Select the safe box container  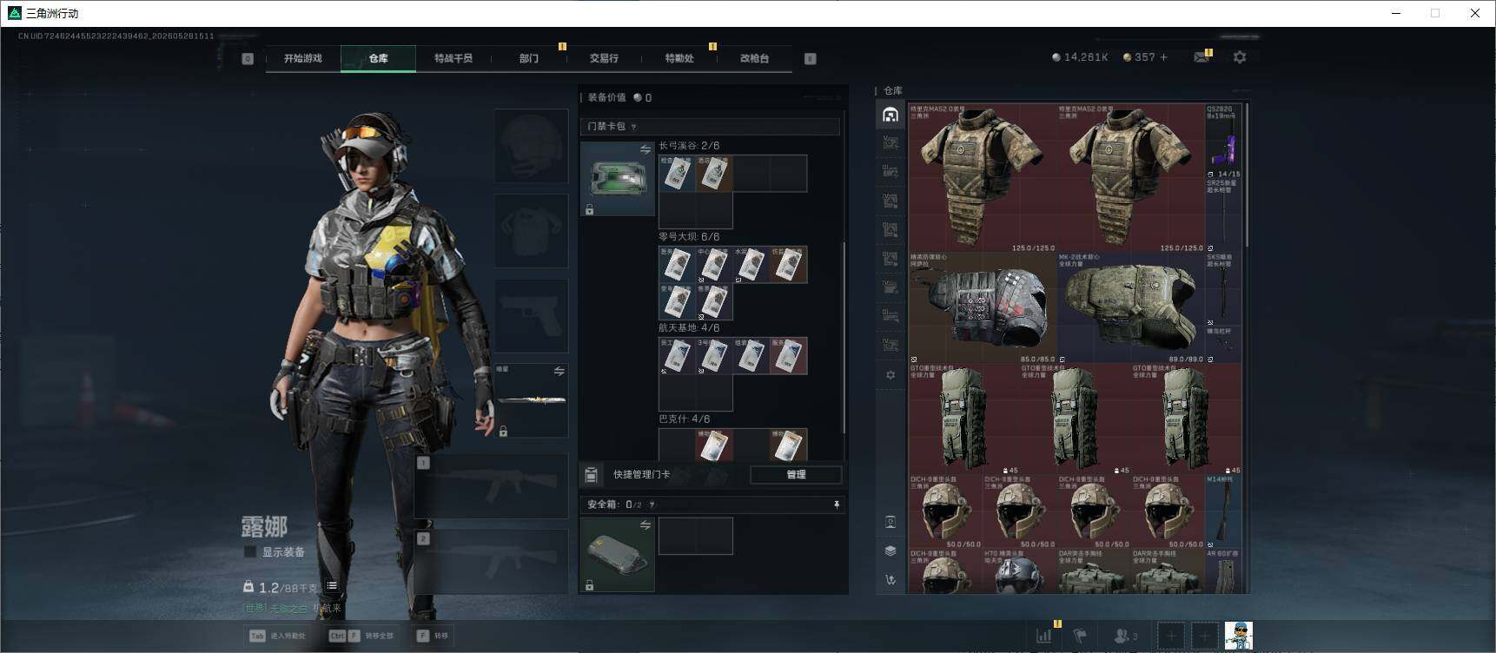[x=618, y=554]
